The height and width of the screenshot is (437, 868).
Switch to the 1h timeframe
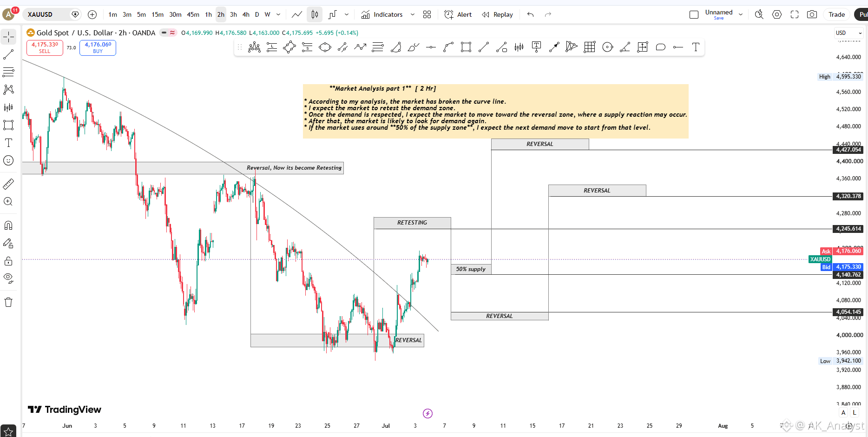pyautogui.click(x=209, y=14)
